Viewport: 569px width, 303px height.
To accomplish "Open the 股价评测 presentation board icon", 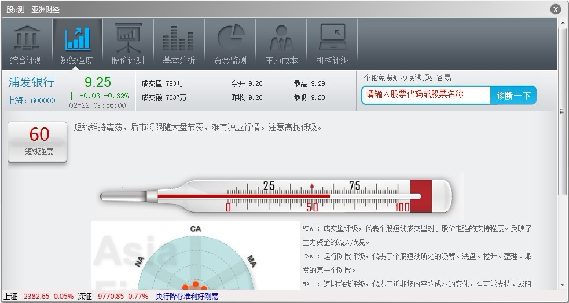I will click(x=128, y=38).
